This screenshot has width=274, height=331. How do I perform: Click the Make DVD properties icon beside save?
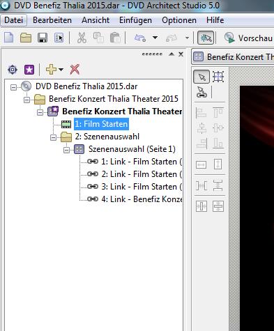[59, 38]
